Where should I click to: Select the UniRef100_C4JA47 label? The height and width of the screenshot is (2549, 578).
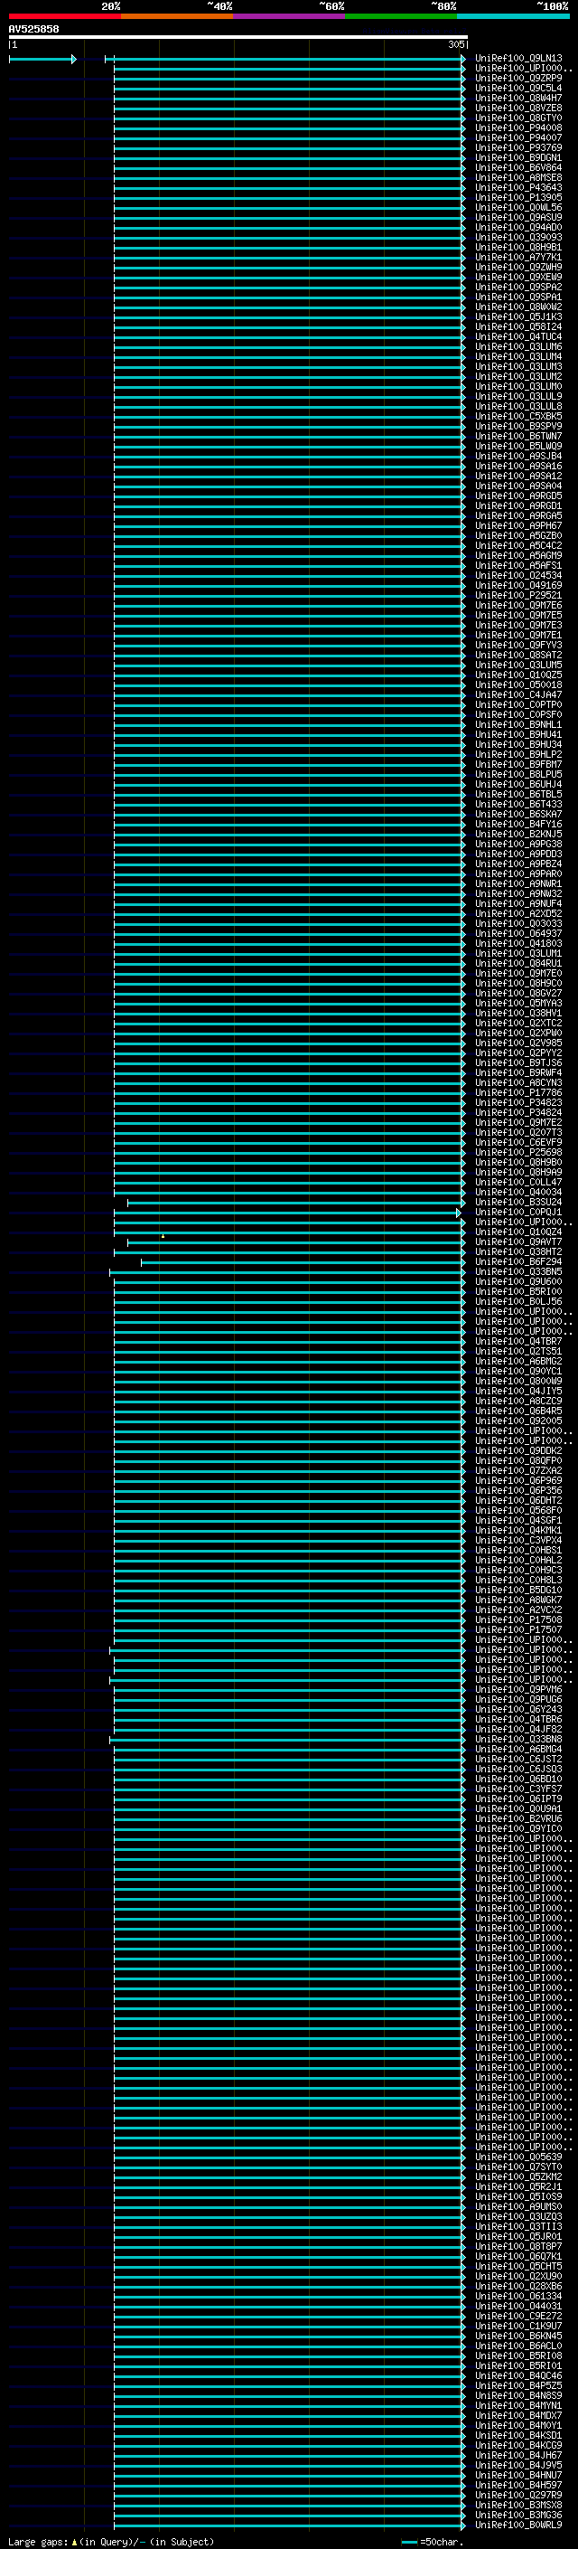click(x=518, y=694)
